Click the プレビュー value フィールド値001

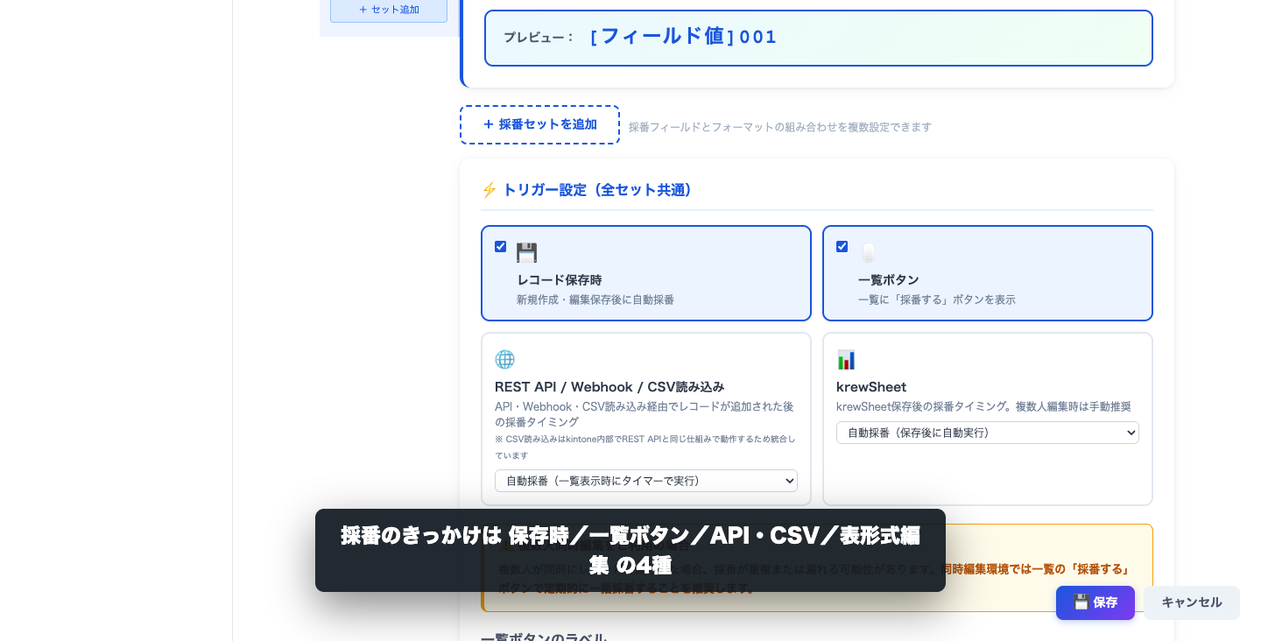(684, 37)
